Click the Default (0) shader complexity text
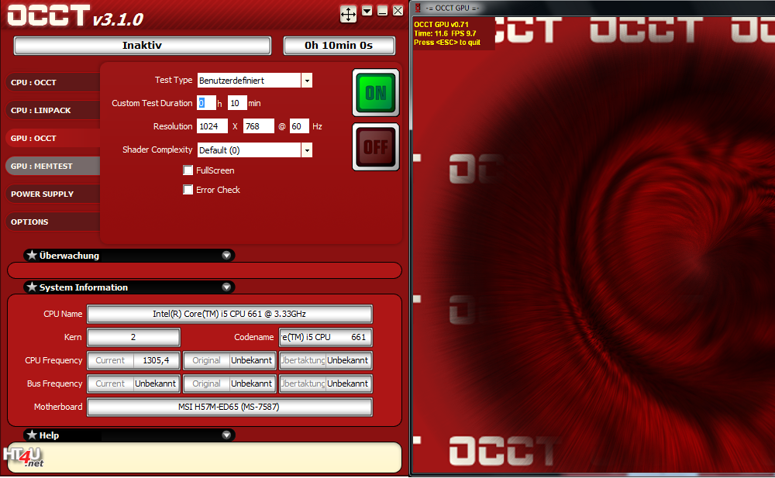This screenshot has height=478, width=775. click(219, 150)
